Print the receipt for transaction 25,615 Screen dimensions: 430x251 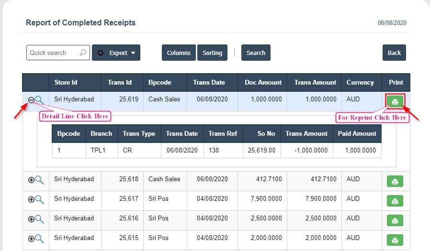click(395, 240)
